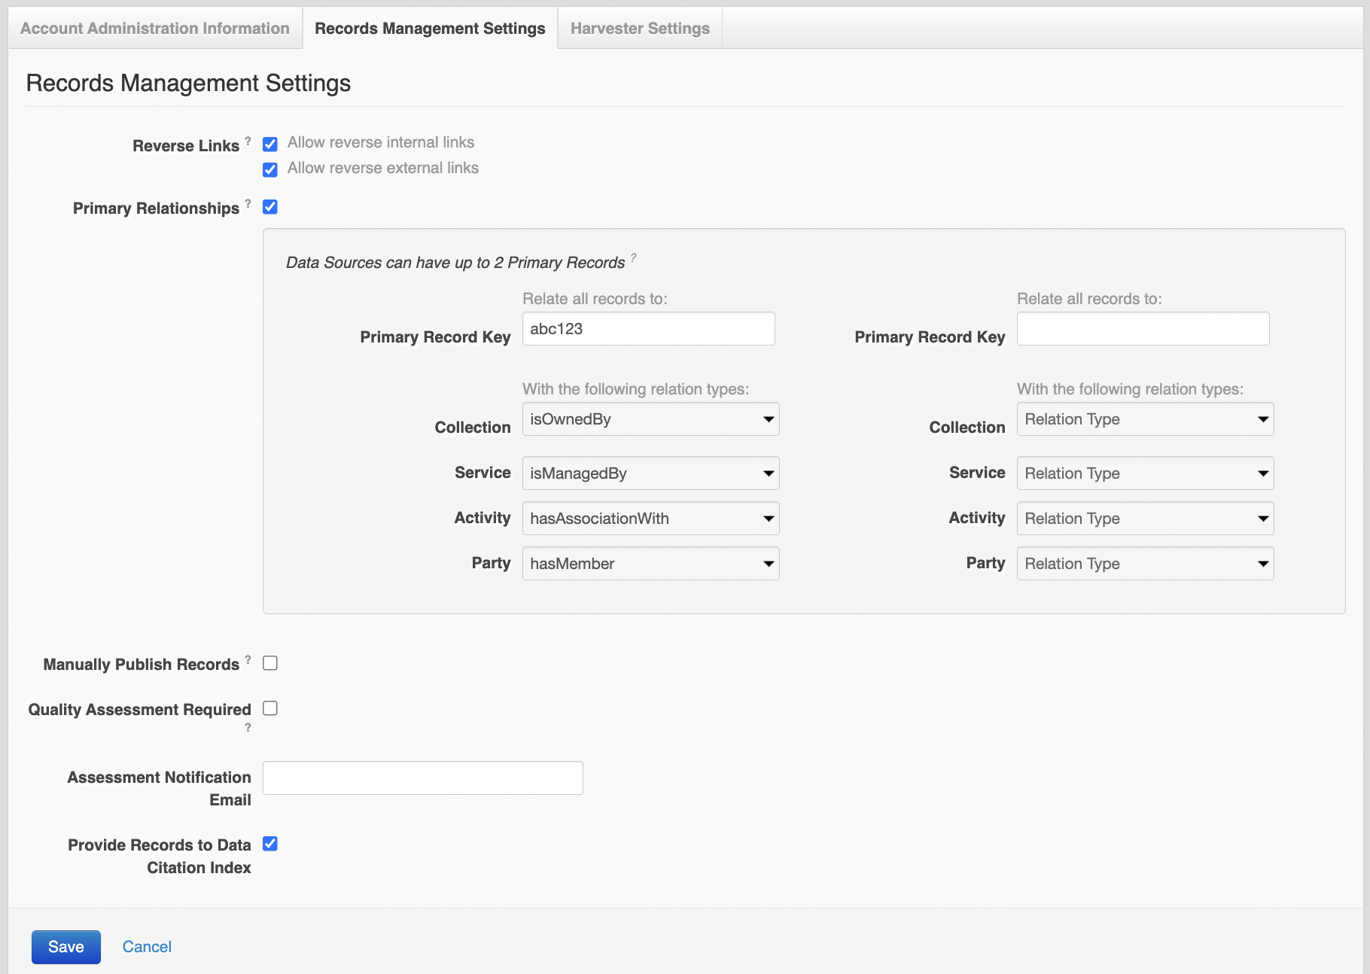Expand the hasAssociationWith Activity dropdown
Screen dimensions: 1370x974
[650, 519]
